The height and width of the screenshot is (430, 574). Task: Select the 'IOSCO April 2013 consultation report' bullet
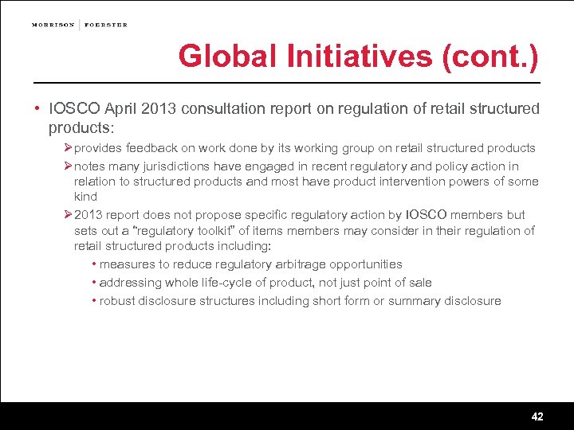pyautogui.click(x=294, y=118)
